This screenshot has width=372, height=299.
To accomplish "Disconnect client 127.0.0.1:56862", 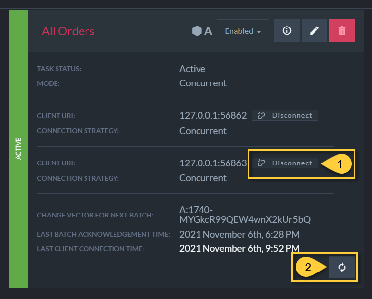I will (285, 115).
